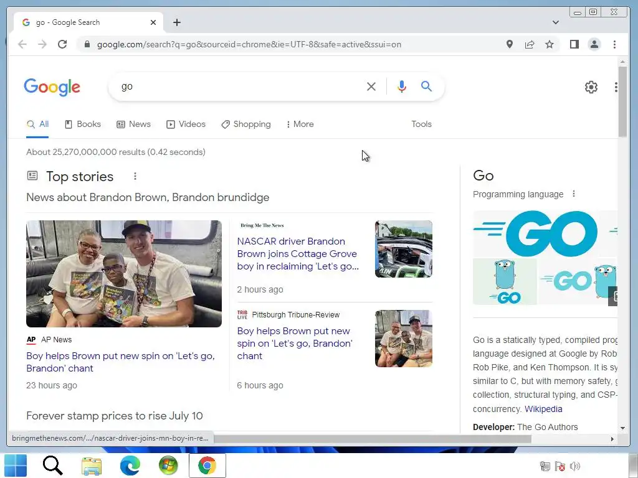Click the 'Bring Me The News' source label
The width and height of the screenshot is (638, 478).
pyautogui.click(x=262, y=225)
